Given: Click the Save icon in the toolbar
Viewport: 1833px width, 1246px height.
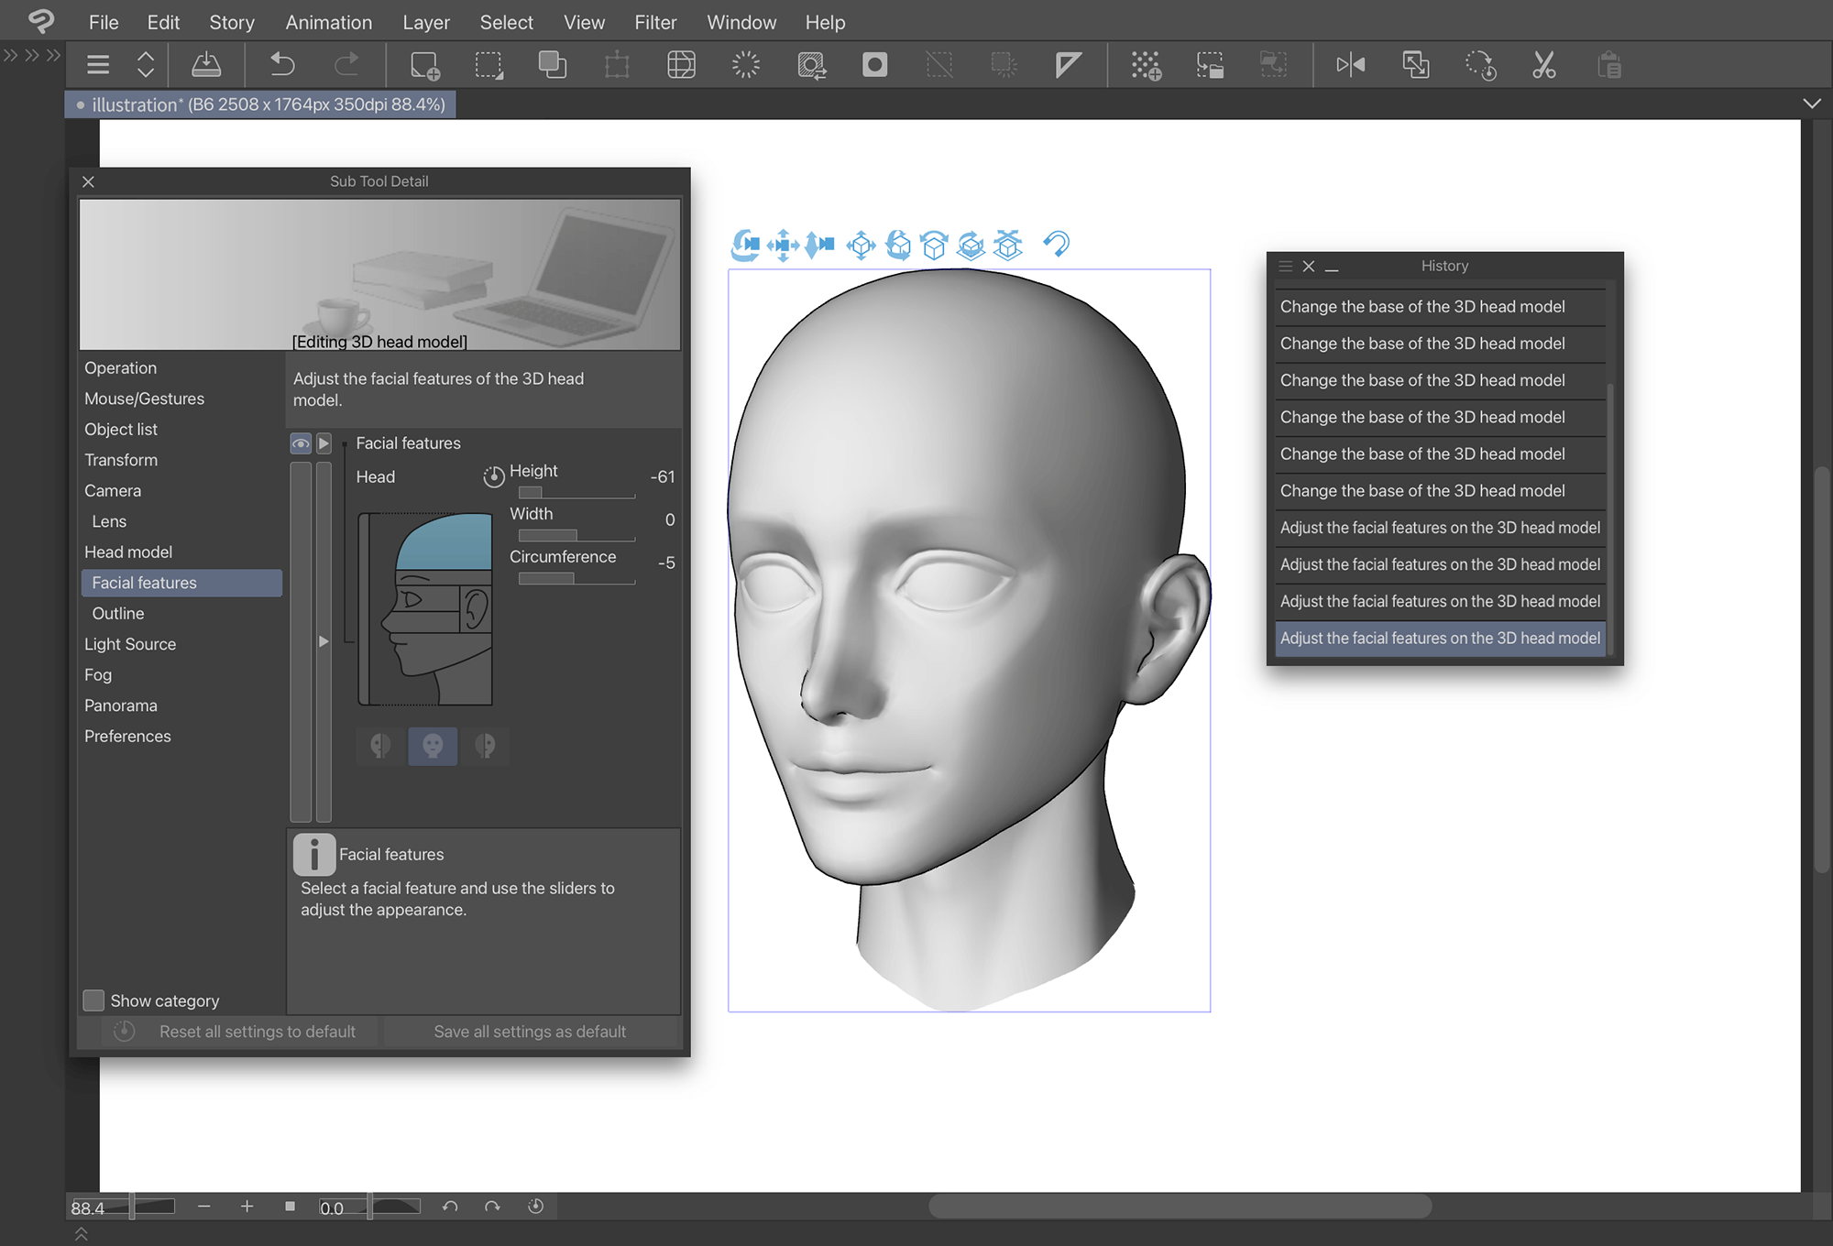Looking at the screenshot, I should 206,65.
